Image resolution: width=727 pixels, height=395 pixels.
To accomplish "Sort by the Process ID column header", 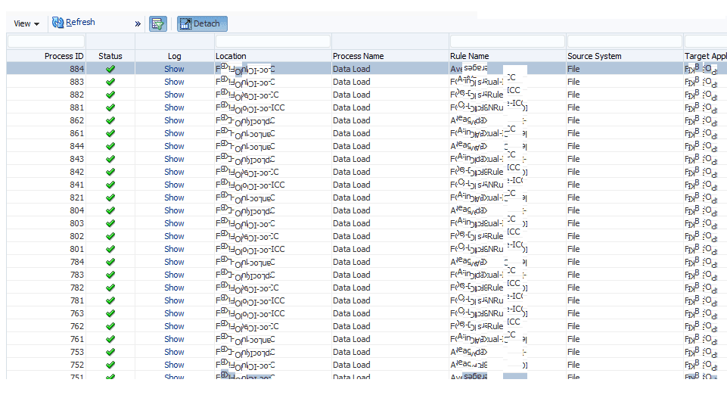I will pyautogui.click(x=64, y=56).
